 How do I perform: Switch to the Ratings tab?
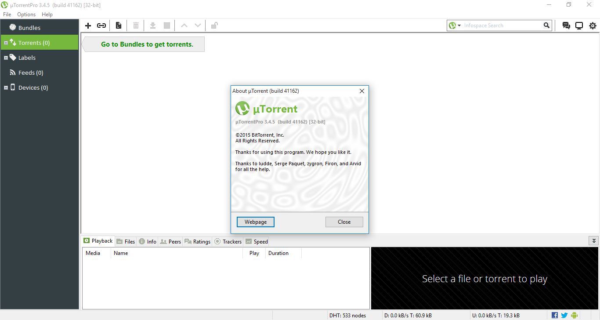click(x=198, y=241)
